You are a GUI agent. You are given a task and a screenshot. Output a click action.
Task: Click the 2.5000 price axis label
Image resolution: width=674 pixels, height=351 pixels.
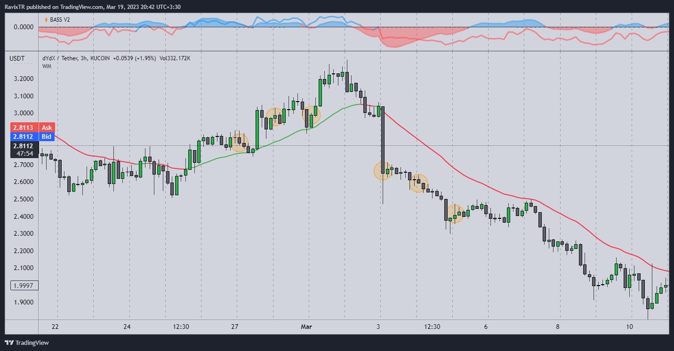[x=23, y=199]
